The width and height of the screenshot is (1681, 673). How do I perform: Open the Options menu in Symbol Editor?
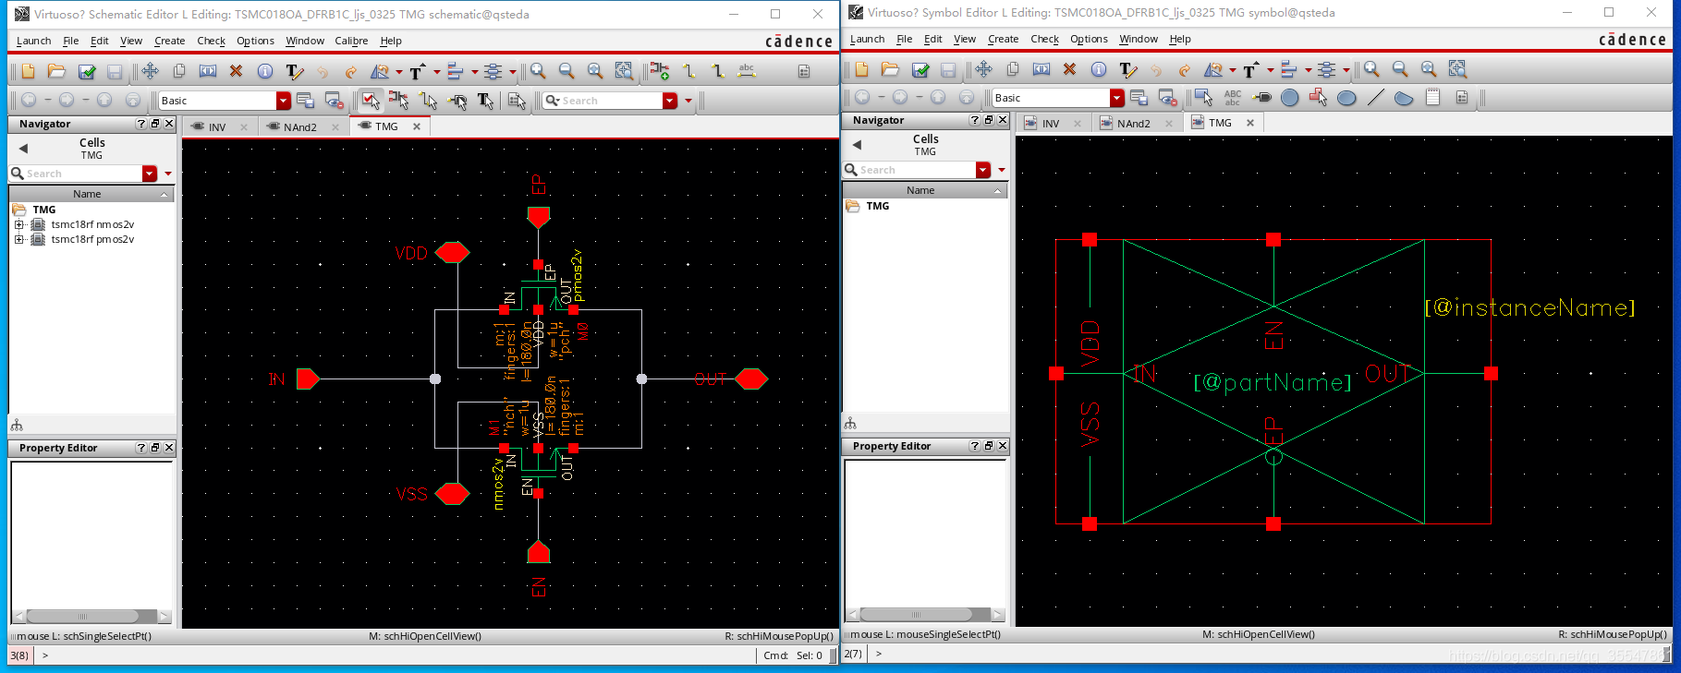click(x=1089, y=39)
